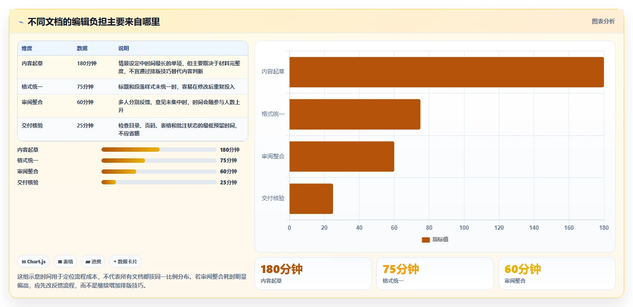This screenshot has width=633, height=307.
Task: Click the x-axis tick label 100
Action: 464,228
